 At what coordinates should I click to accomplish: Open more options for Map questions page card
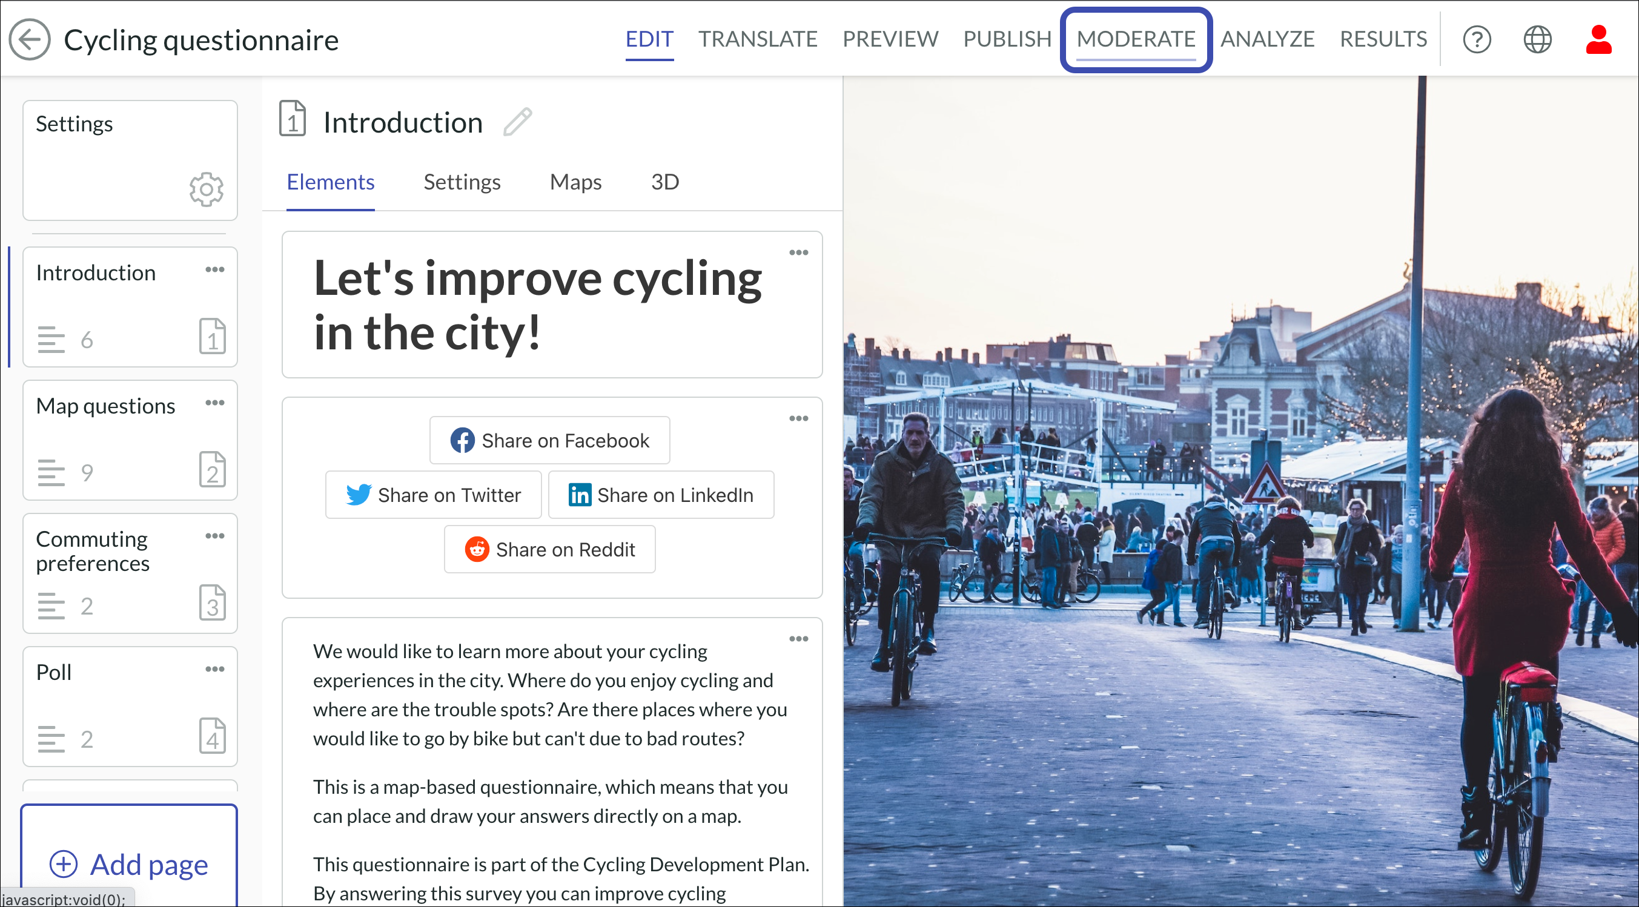[x=215, y=403]
